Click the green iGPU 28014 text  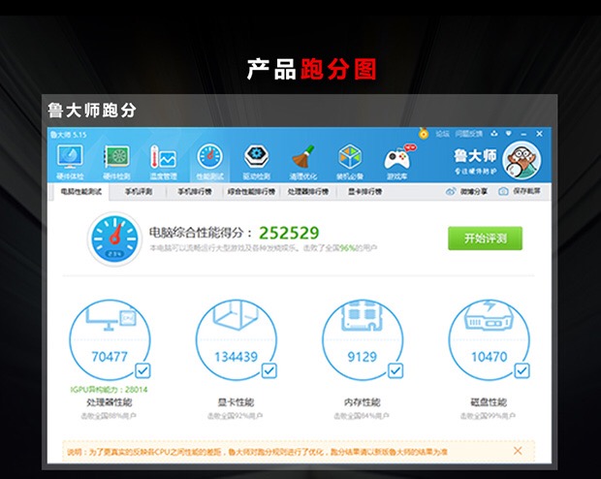(x=109, y=390)
